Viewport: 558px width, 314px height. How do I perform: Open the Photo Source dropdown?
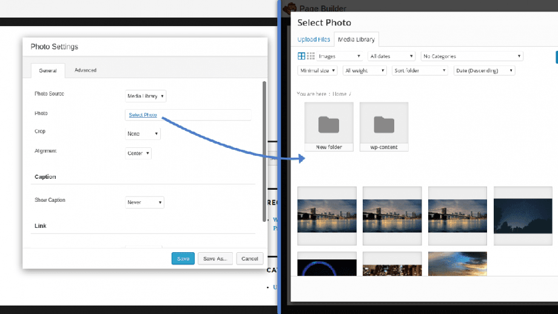coord(146,96)
